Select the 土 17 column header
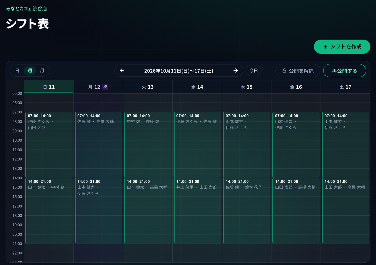 click(x=345, y=87)
